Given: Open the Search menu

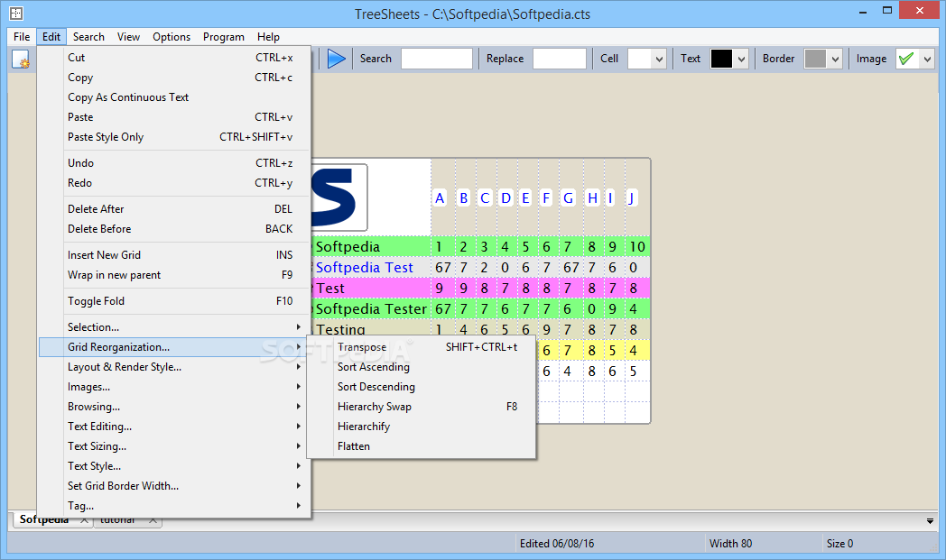Looking at the screenshot, I should point(88,37).
